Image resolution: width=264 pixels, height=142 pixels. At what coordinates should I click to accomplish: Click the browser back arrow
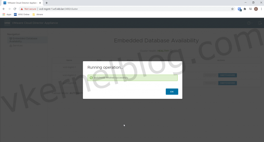[4, 9]
